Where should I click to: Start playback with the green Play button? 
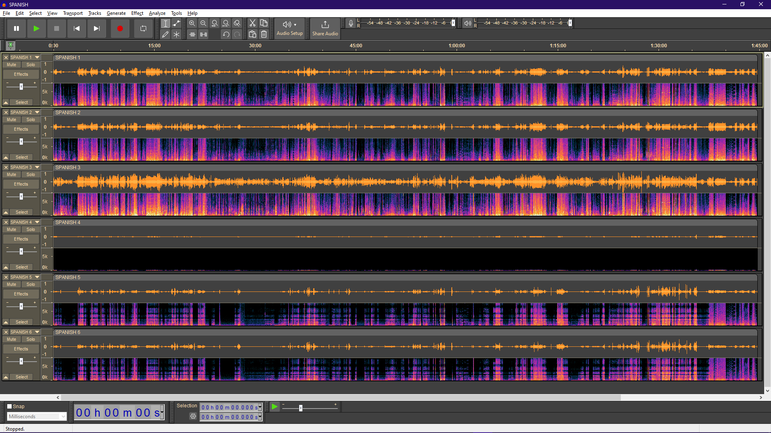click(37, 28)
